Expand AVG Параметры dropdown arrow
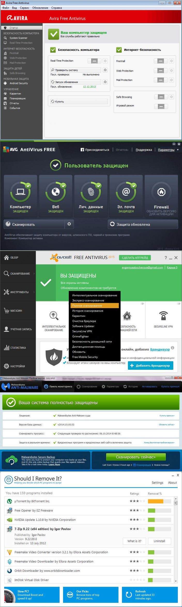182x607 pixels. tap(178, 150)
